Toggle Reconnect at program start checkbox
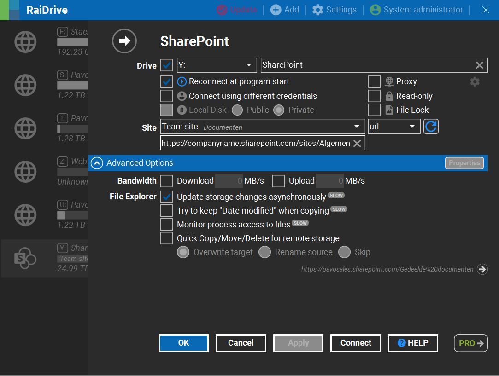499x376 pixels. click(x=166, y=81)
